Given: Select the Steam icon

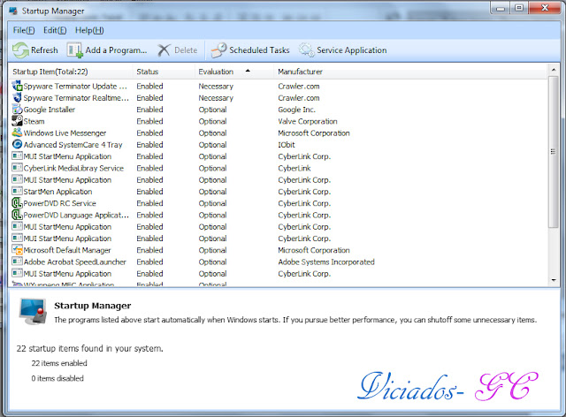Looking at the screenshot, I should click(17, 121).
